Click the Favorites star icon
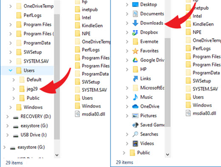Image resolution: width=221 pixels, height=167 pixels. (x=135, y=51)
